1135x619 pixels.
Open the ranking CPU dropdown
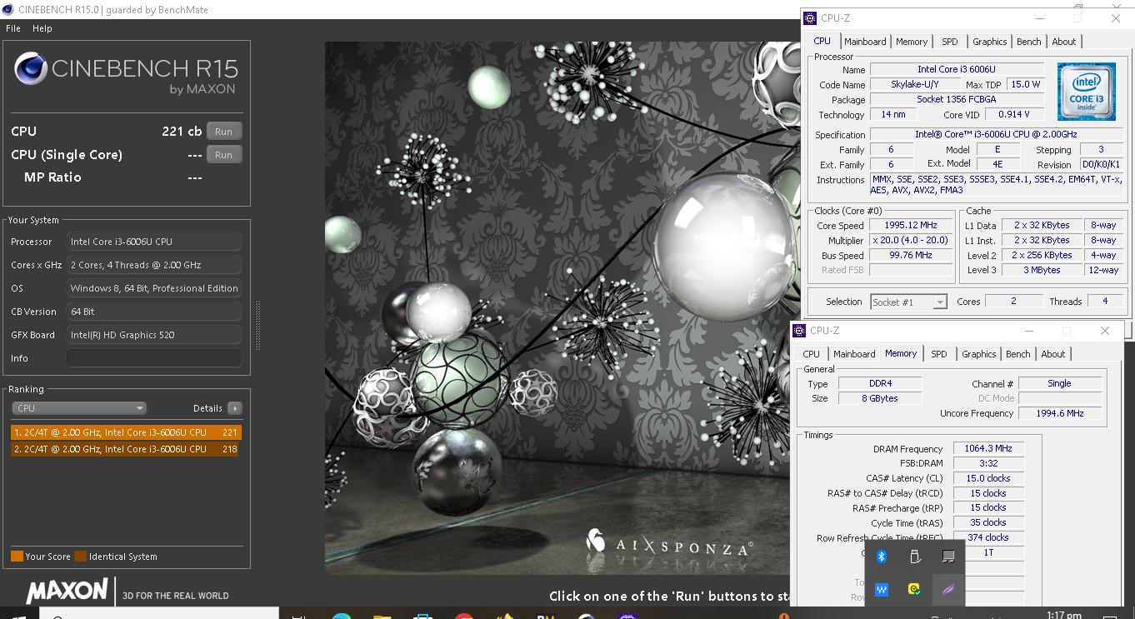pyautogui.click(x=79, y=408)
